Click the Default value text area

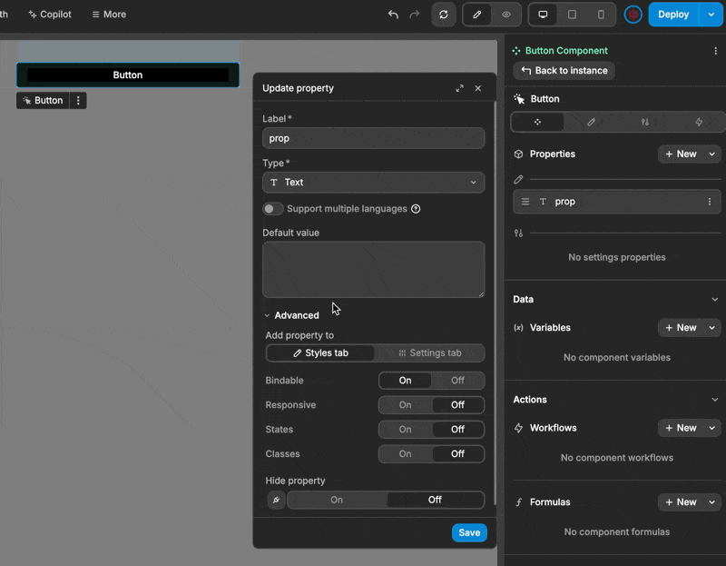tap(373, 269)
